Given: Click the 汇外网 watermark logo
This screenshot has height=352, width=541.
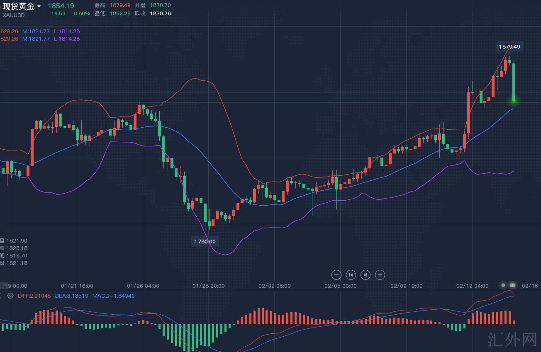Looking at the screenshot, I should (512, 340).
